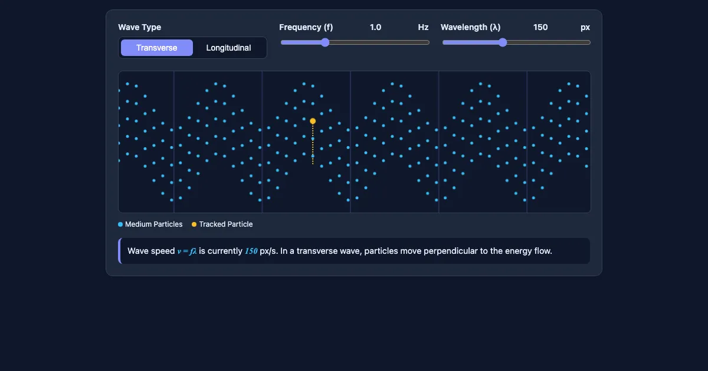
Task: Click the Wavelength slider thumb
Action: pyautogui.click(x=503, y=42)
